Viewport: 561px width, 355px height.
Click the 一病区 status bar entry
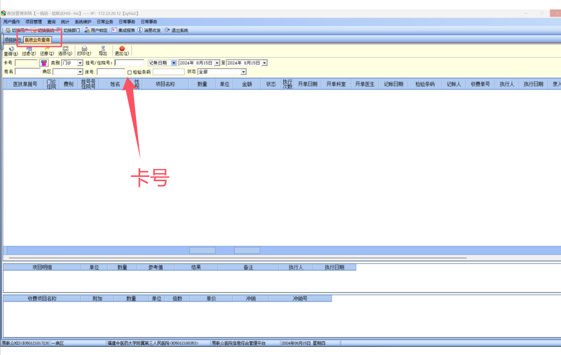pos(57,343)
